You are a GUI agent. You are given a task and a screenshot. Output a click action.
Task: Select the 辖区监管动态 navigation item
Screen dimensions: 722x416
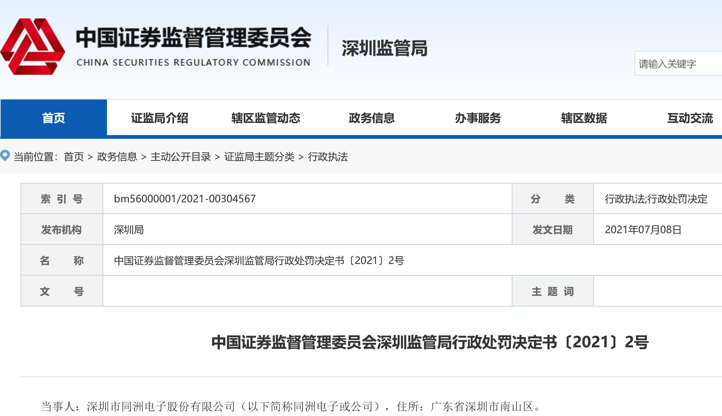click(x=266, y=118)
